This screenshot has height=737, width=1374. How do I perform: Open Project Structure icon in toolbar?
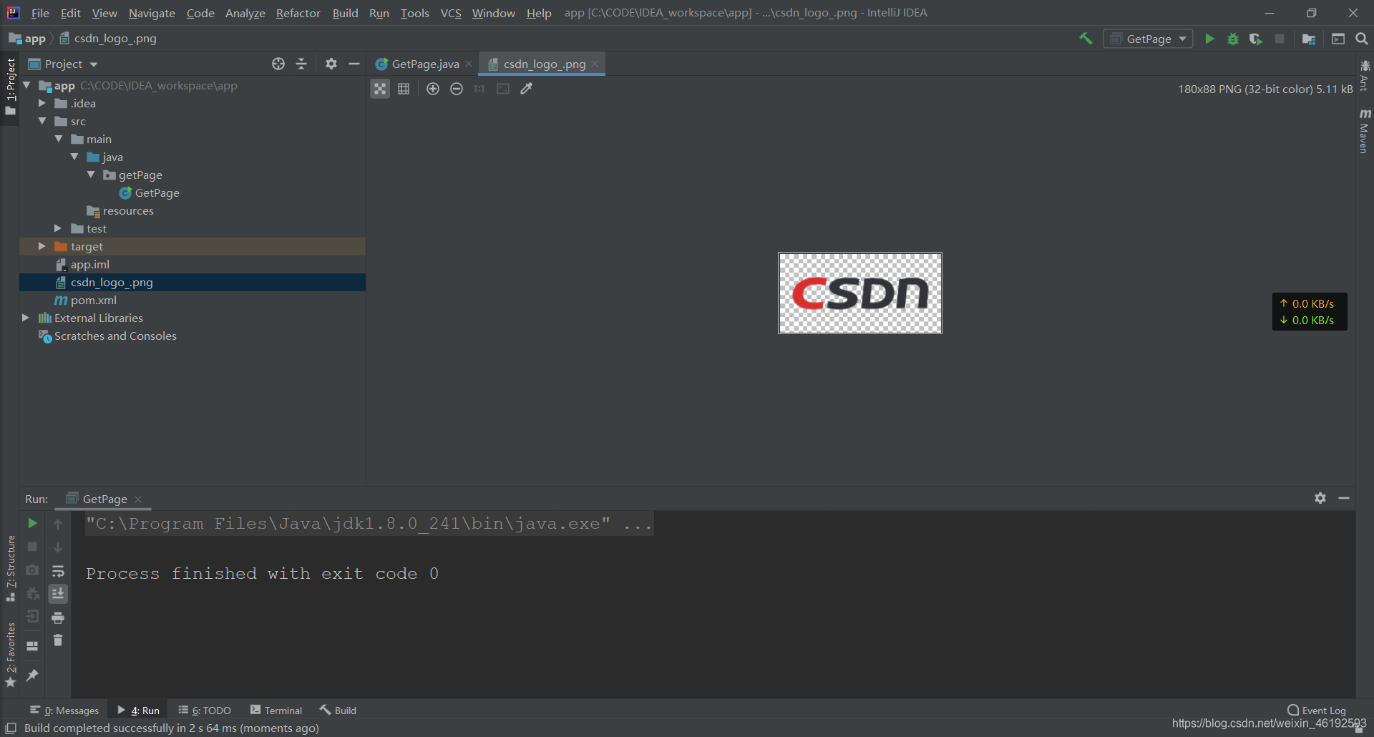click(1309, 39)
